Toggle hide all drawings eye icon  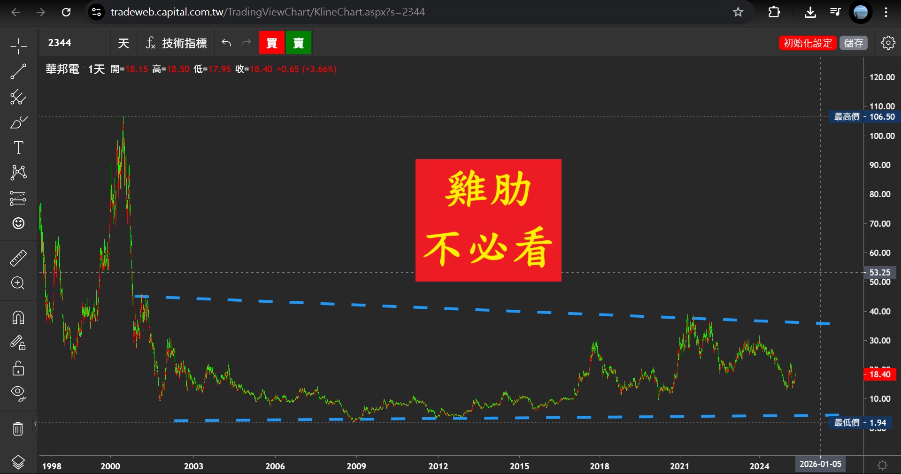coord(18,393)
